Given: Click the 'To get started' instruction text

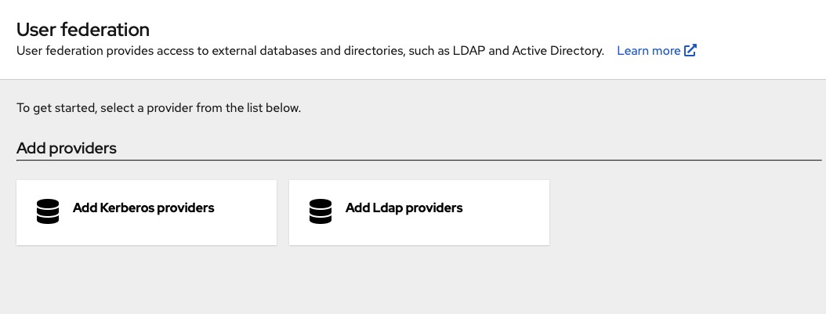Looking at the screenshot, I should click(158, 108).
